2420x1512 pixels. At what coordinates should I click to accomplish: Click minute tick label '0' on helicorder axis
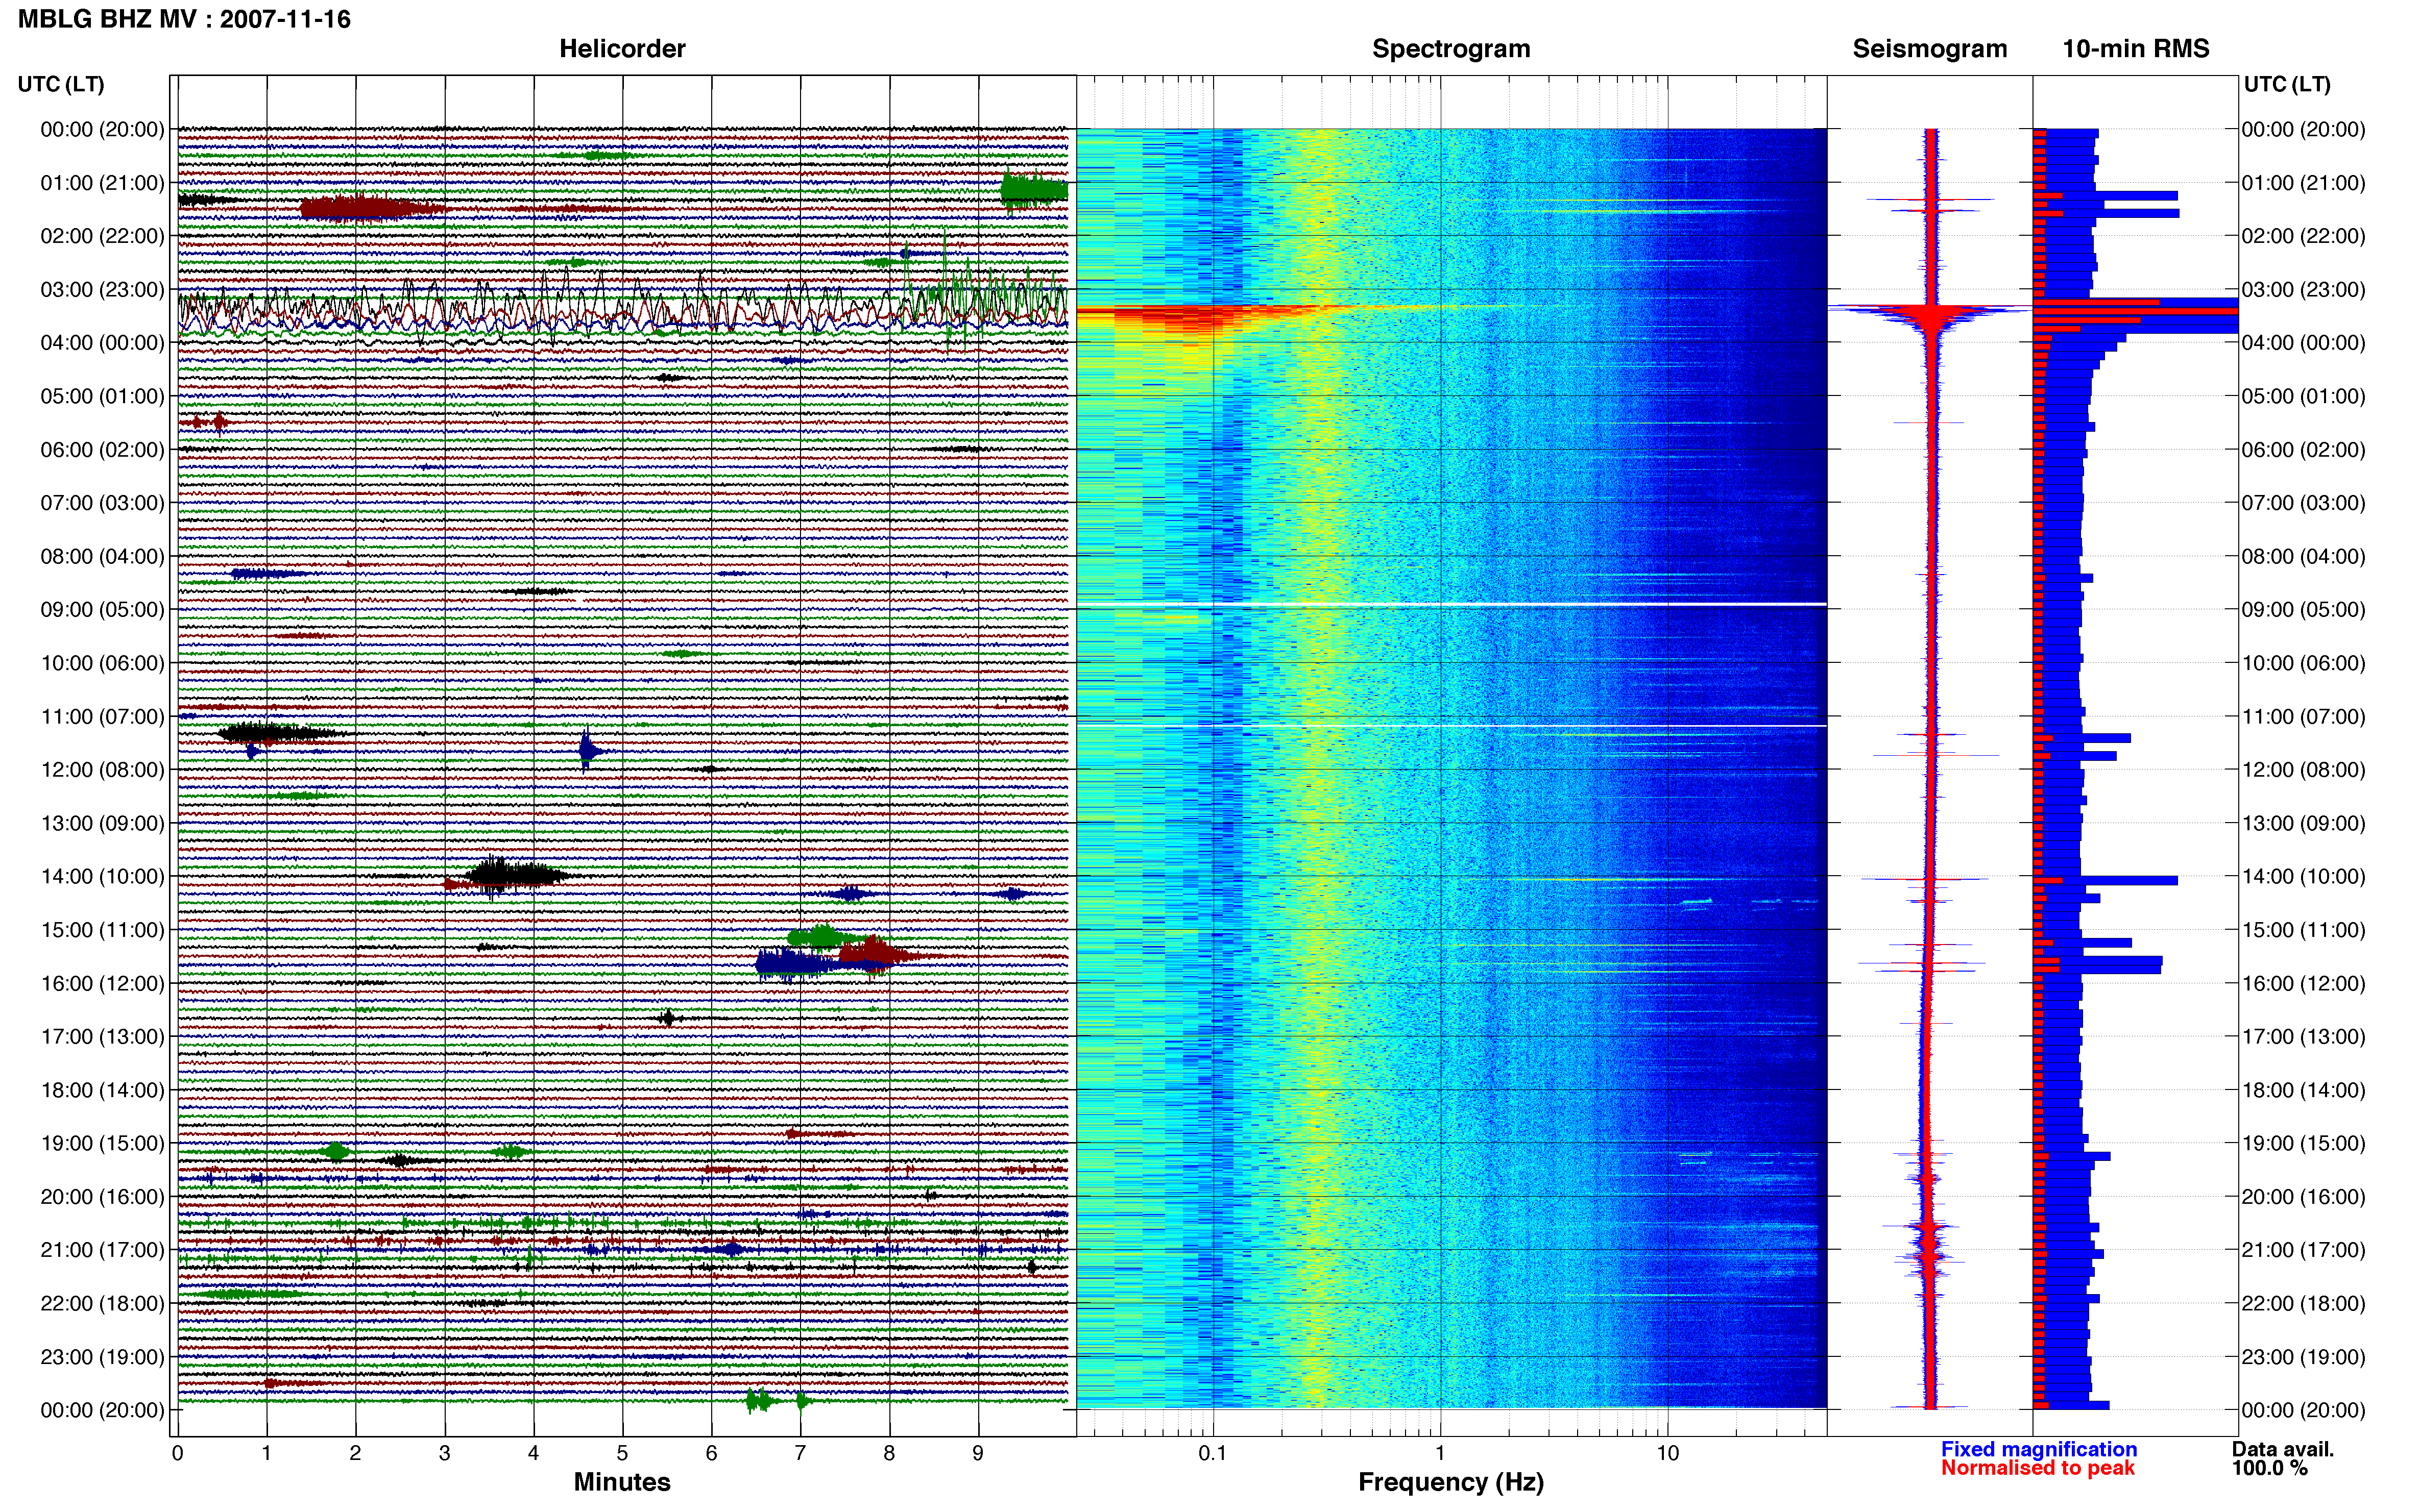coord(177,1453)
